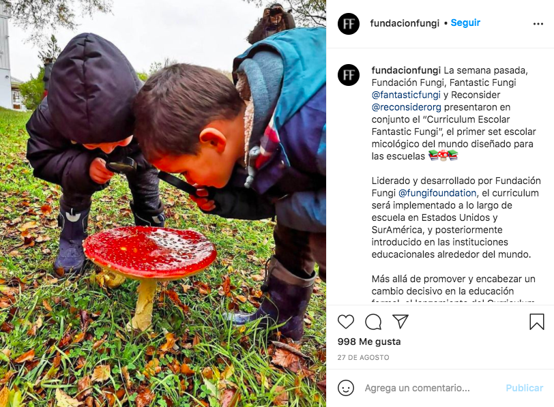Open comments via speech bubble icon
This screenshot has width=554, height=407.
coord(373,322)
